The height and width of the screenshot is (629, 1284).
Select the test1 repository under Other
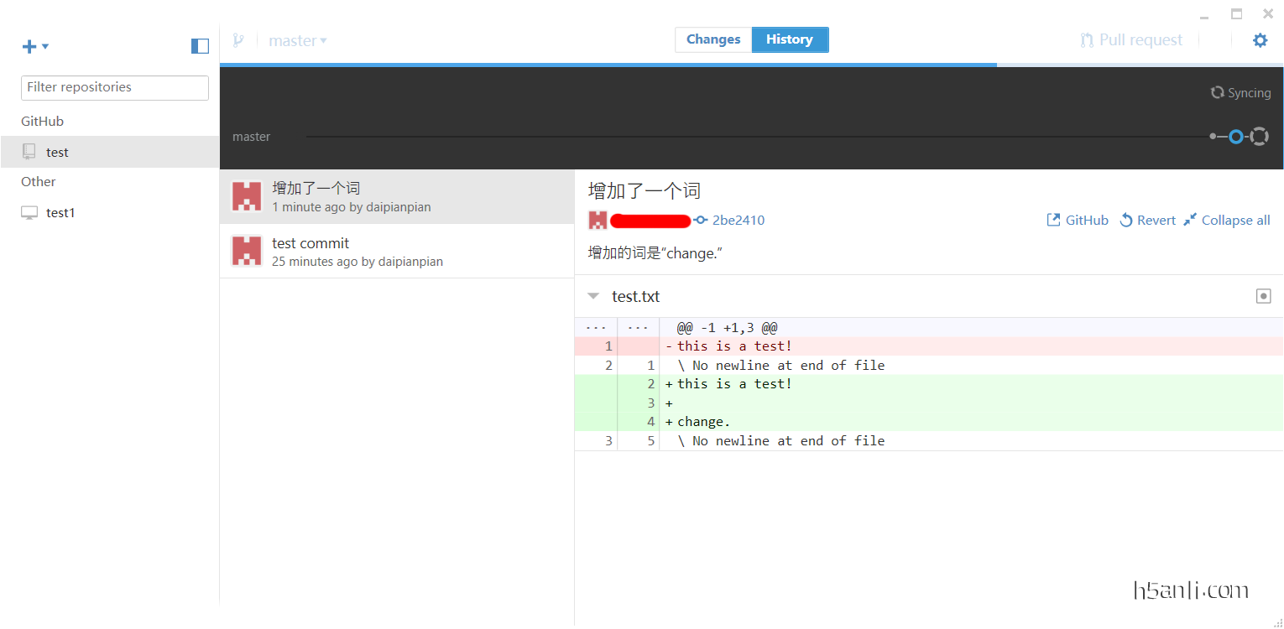click(110, 213)
